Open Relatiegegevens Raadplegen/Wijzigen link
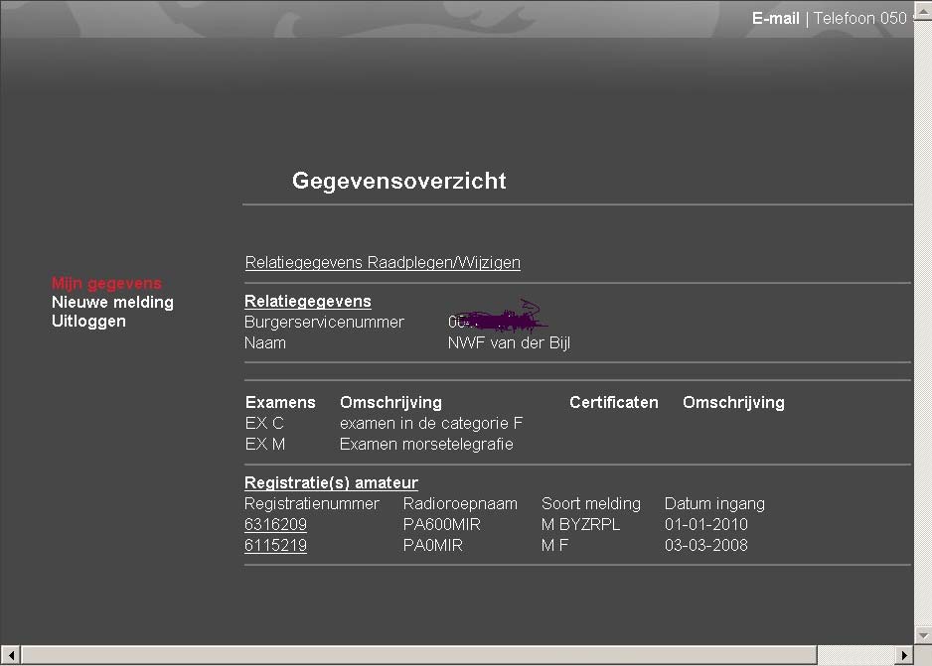932x666 pixels. click(383, 262)
